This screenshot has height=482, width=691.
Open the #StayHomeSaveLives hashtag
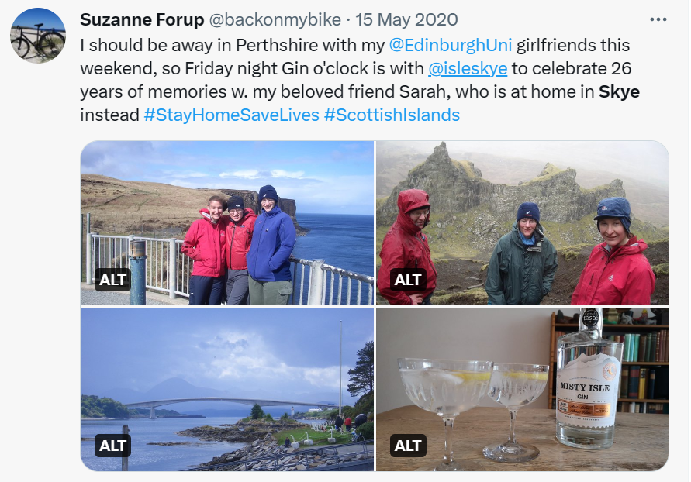click(231, 115)
